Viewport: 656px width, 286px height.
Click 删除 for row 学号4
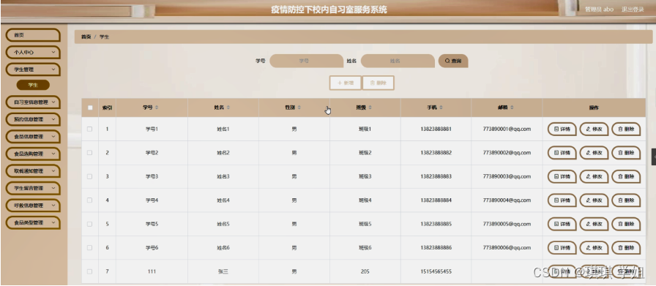click(626, 200)
